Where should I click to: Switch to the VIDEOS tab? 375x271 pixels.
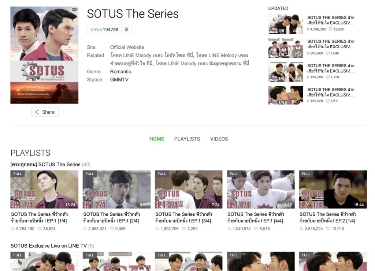pyautogui.click(x=219, y=139)
